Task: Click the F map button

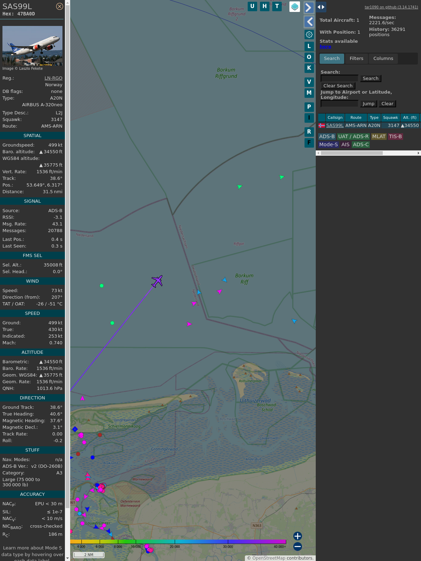Action: 309,143
